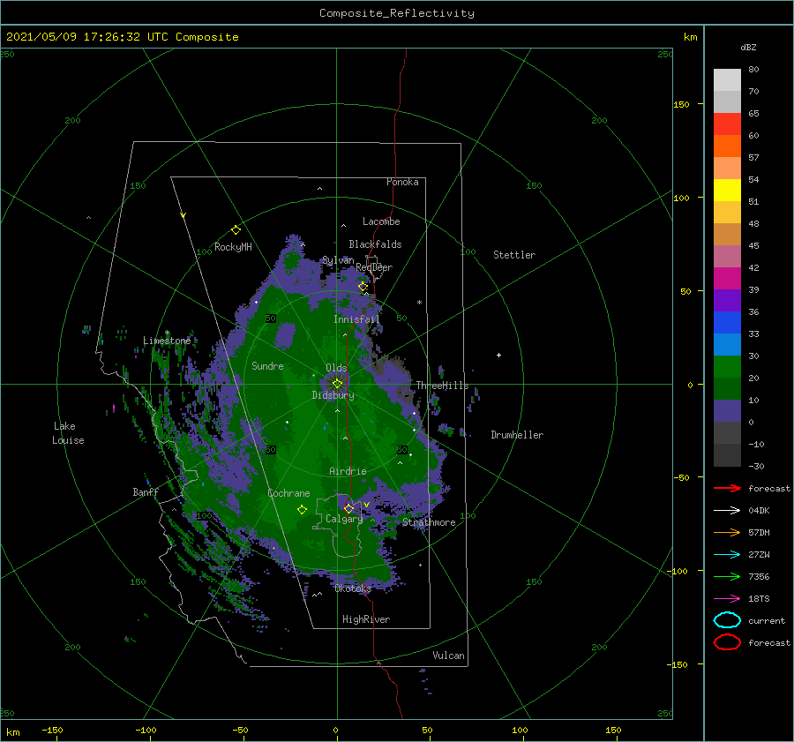
Task: Select the magenta 18TS arrow icon
Action: tap(727, 598)
